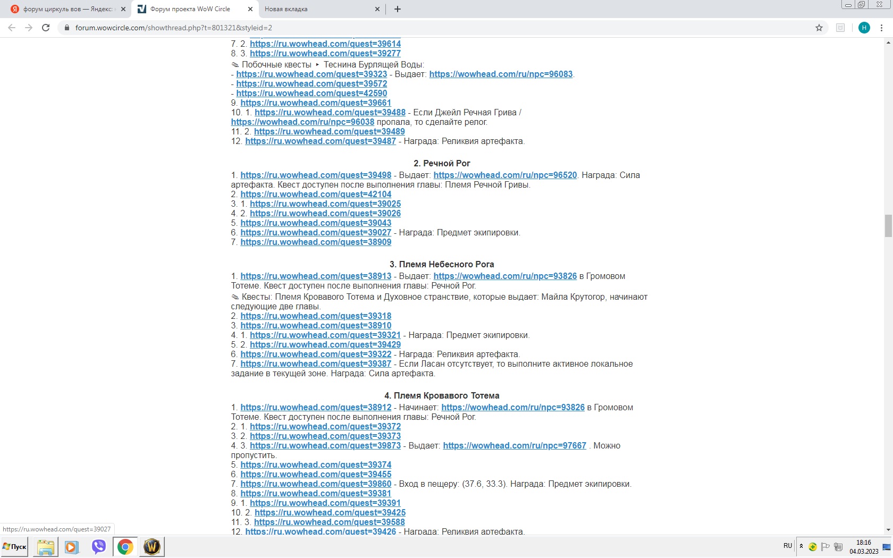Open file explorer from taskbar
The height and width of the screenshot is (558, 893).
point(46,546)
